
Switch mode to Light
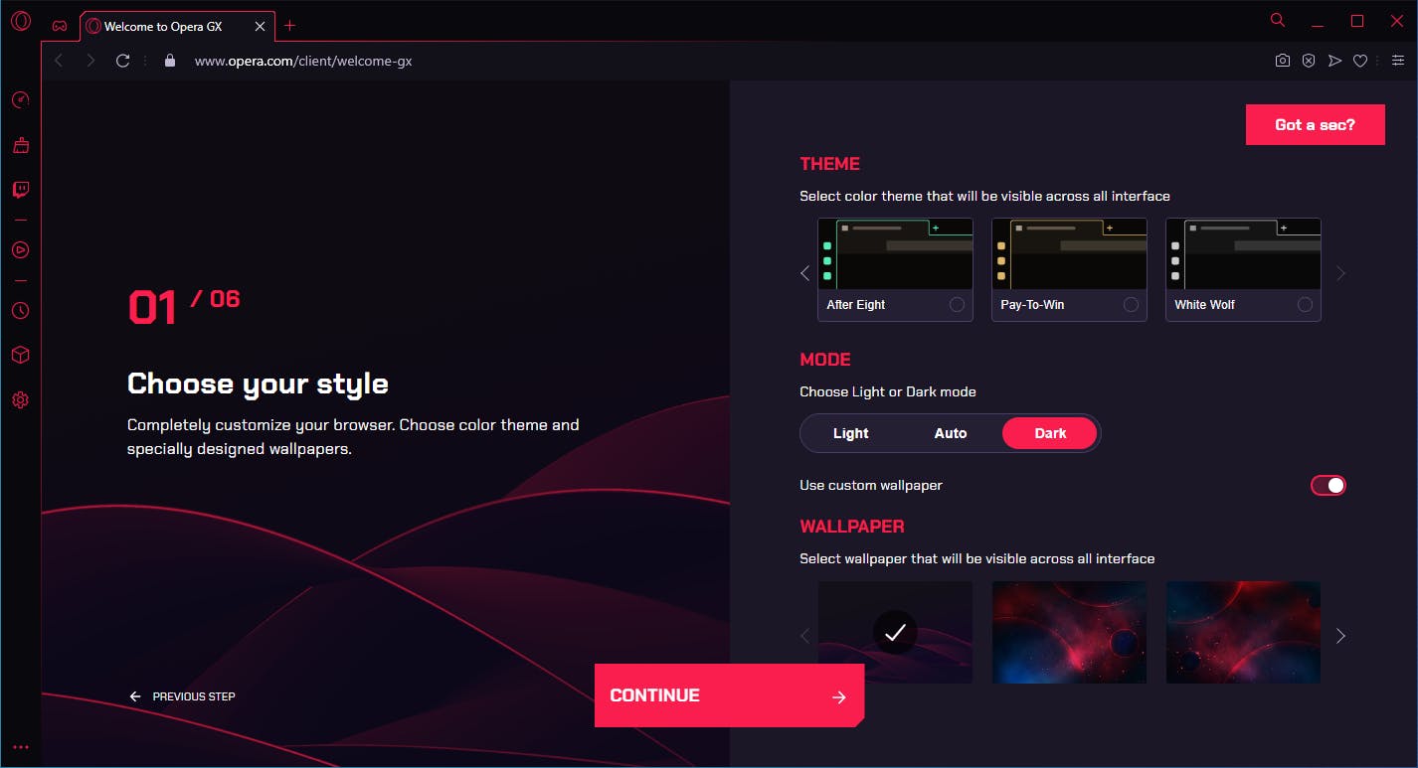(x=850, y=433)
